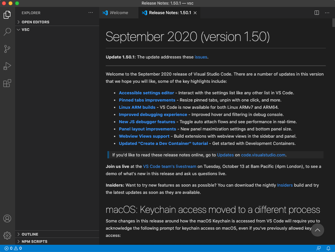Open the Manage gear icon
Screen dimensions: 335x252
(x=7, y=236)
